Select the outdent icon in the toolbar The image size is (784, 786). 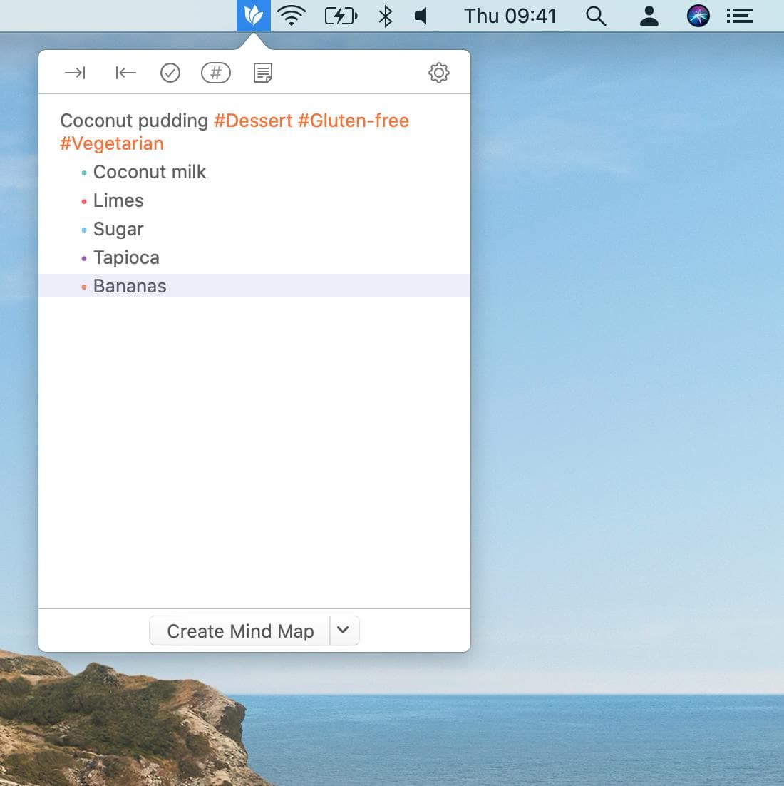pyautogui.click(x=125, y=72)
